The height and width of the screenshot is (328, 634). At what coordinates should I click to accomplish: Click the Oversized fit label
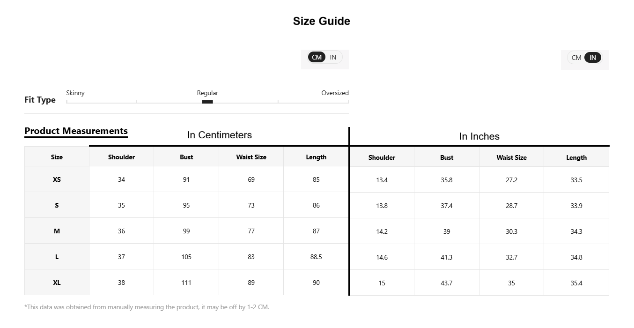tap(335, 93)
